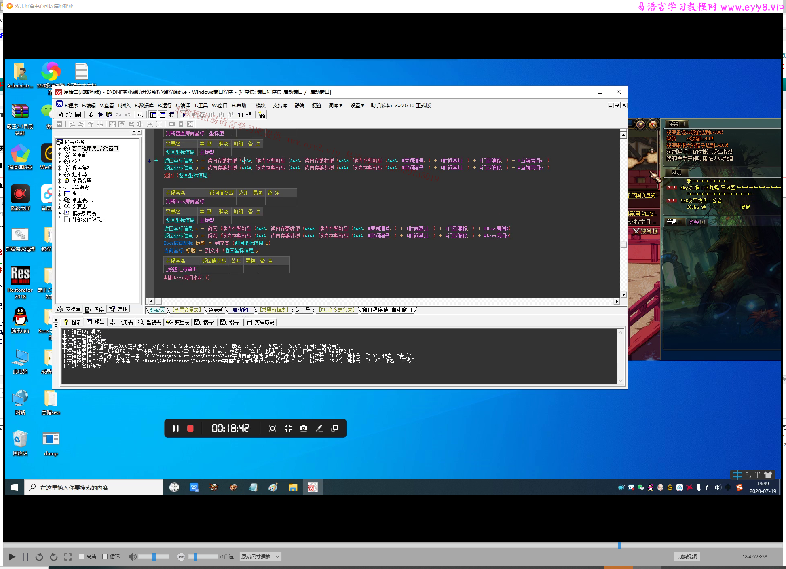Click the hand breakpoint icon in toolbar
This screenshot has width=786, height=569.
point(249,115)
